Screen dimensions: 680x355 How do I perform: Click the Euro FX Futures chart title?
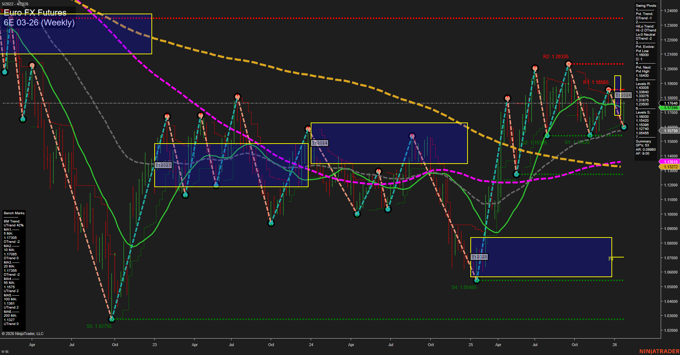click(x=35, y=13)
